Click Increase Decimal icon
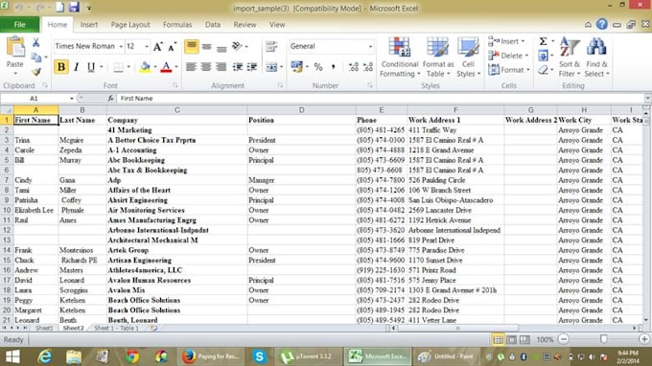This screenshot has height=366, width=652. pos(354,67)
